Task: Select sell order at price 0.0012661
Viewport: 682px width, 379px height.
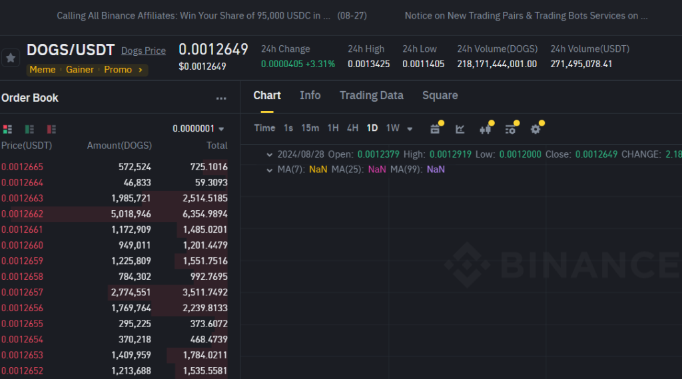Action: point(114,229)
